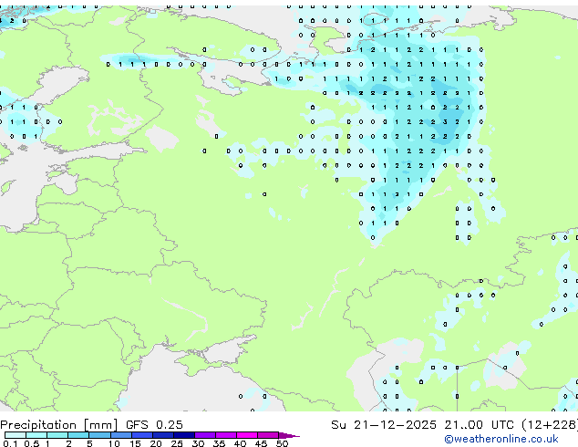Click the "Su 21-12-2025" date text
The height and width of the screenshot is (447, 578).
coord(384,425)
